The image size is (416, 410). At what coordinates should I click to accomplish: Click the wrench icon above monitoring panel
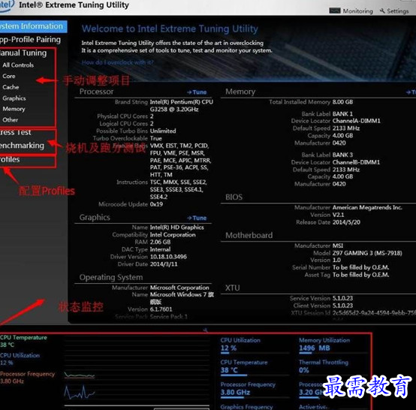coord(206,330)
